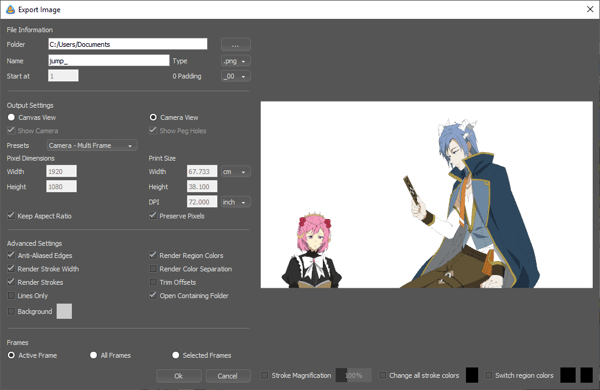
Task: Toggle Open Containing Folder checkbox
Action: (x=153, y=295)
